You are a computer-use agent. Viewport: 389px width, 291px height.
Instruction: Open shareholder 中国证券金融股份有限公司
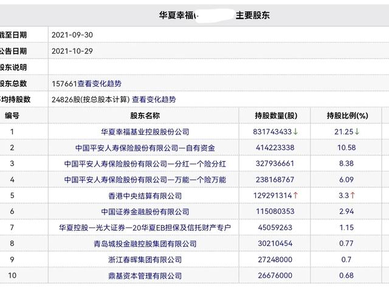pos(145,211)
